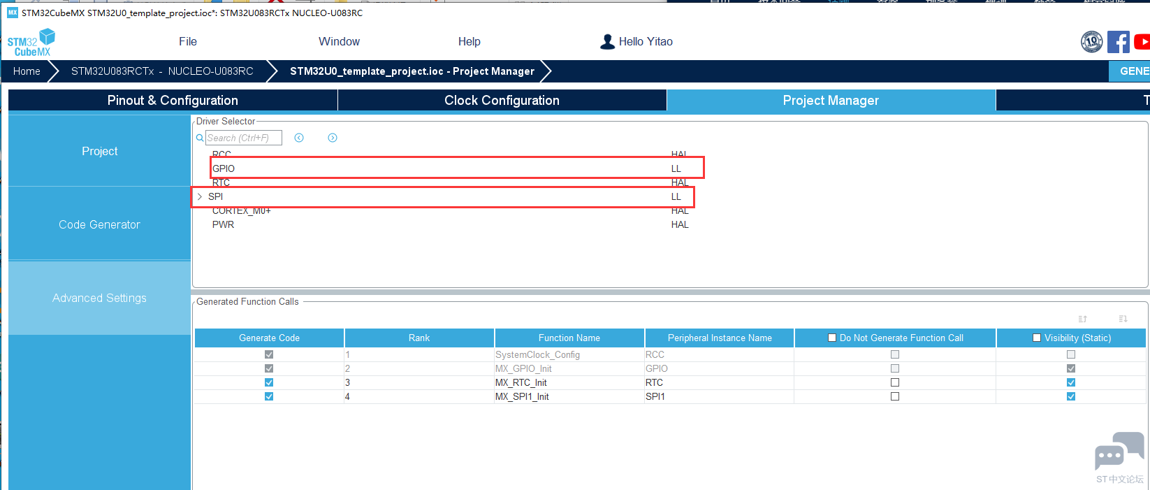
Task: Open the RTC driver HAL dropdown
Action: pos(680,183)
